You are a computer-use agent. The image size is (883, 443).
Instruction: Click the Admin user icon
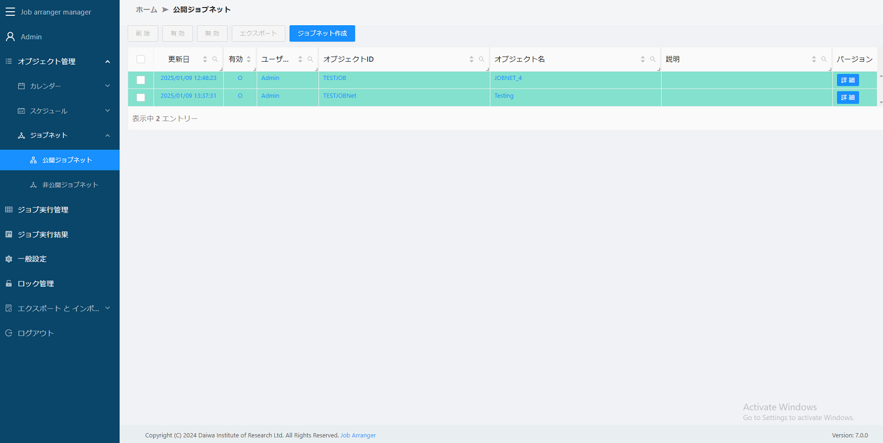pyautogui.click(x=10, y=36)
